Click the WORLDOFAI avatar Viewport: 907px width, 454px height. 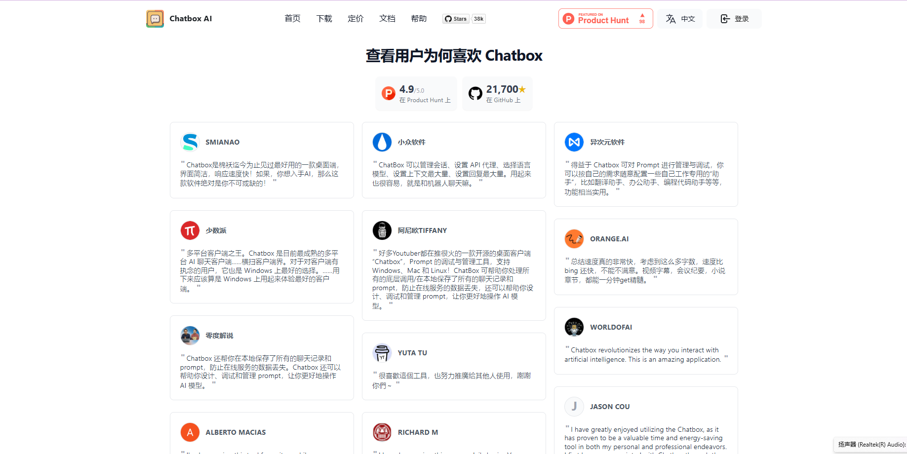(574, 327)
